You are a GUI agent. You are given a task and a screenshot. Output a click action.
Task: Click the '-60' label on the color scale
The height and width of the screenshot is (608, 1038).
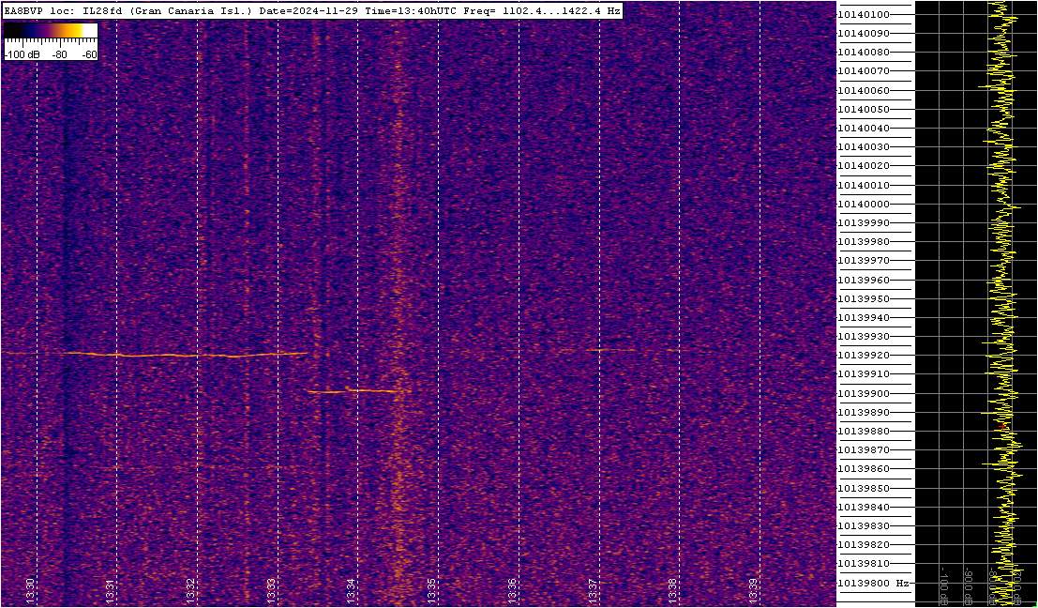pos(89,55)
